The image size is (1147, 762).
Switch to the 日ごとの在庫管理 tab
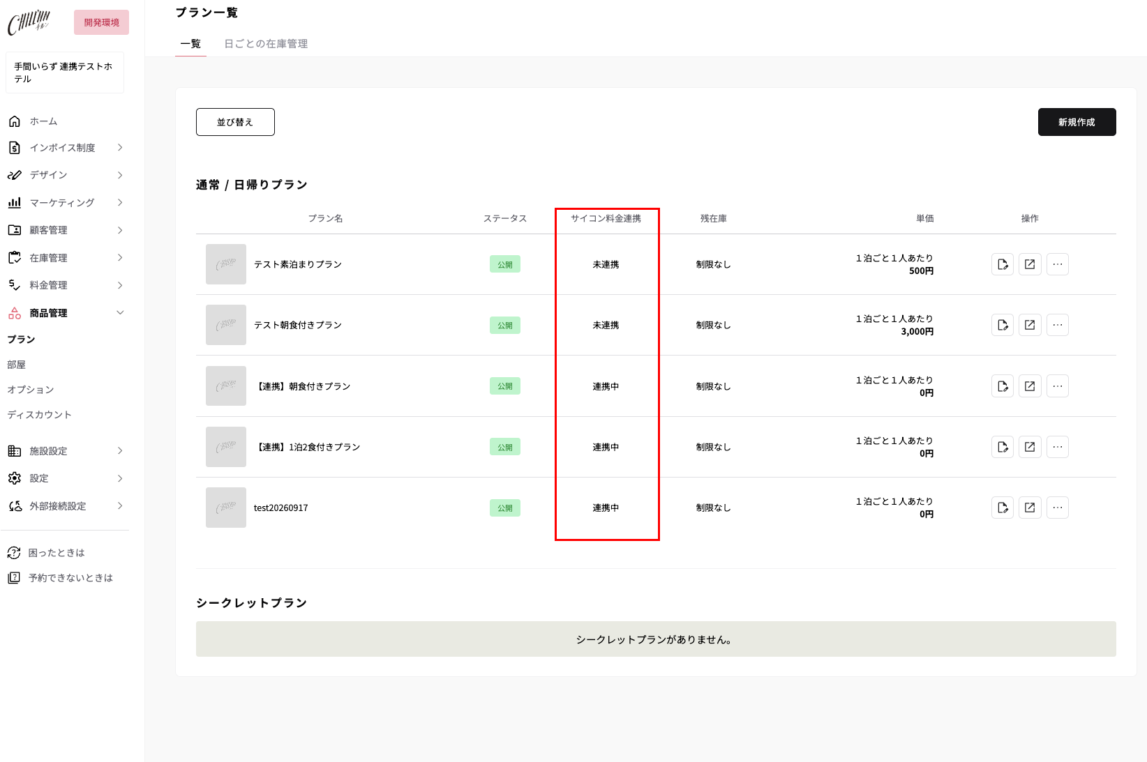266,44
